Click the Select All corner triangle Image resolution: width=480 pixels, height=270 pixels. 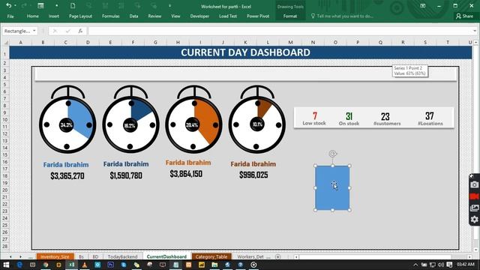pyautogui.click(x=6, y=43)
